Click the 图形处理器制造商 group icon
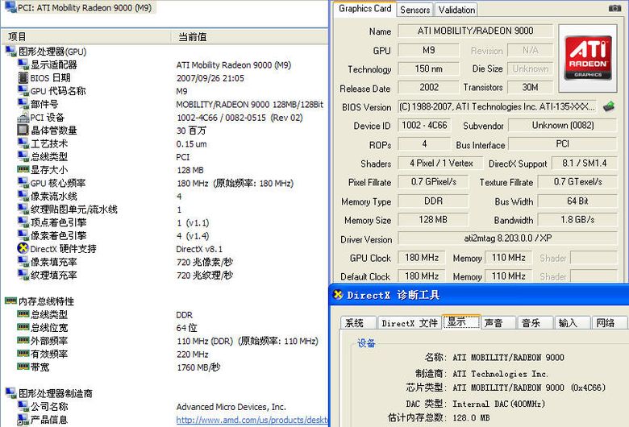629x427 pixels. (10, 392)
